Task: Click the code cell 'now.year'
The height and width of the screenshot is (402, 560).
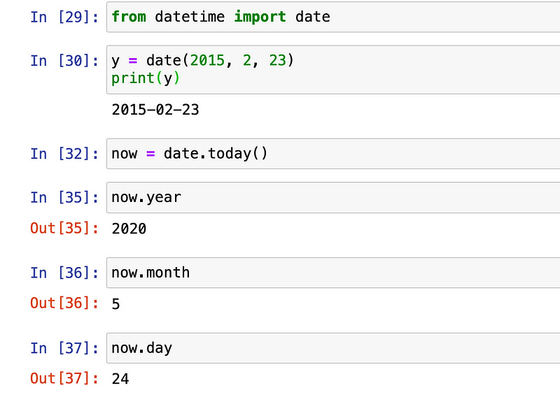Action: coord(333,198)
